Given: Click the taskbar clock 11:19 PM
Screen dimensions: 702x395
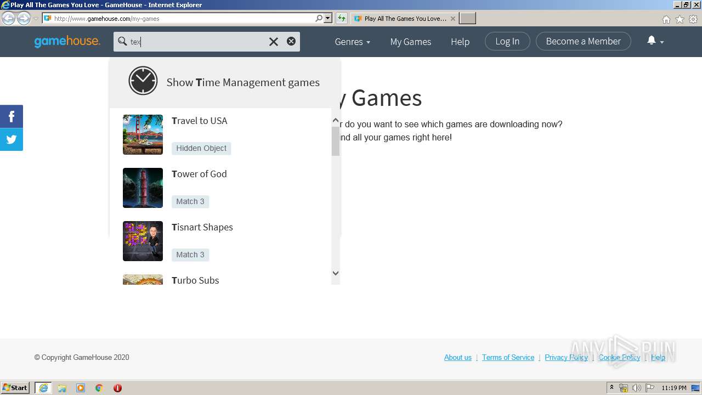Looking at the screenshot, I should pyautogui.click(x=673, y=388).
